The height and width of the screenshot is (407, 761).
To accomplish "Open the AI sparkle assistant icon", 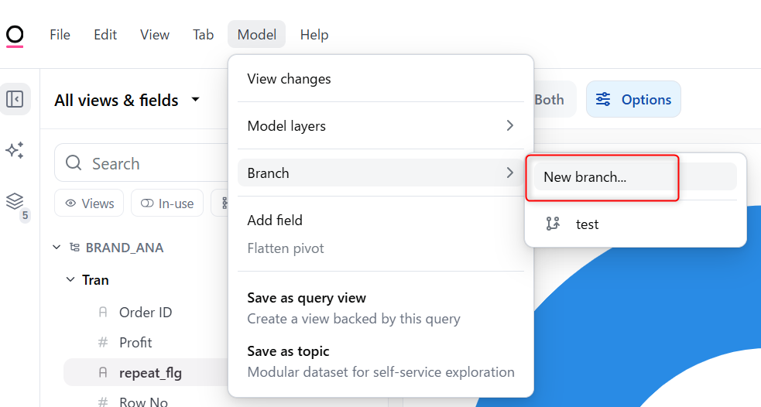I will pyautogui.click(x=15, y=150).
